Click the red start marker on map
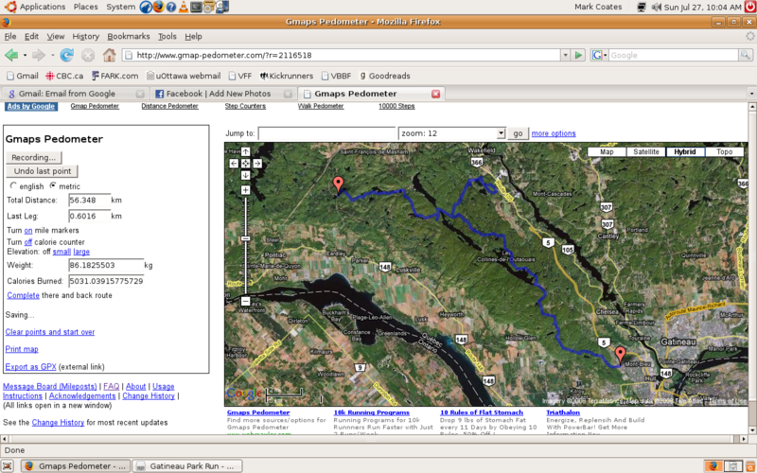757x473 pixels. (x=338, y=184)
